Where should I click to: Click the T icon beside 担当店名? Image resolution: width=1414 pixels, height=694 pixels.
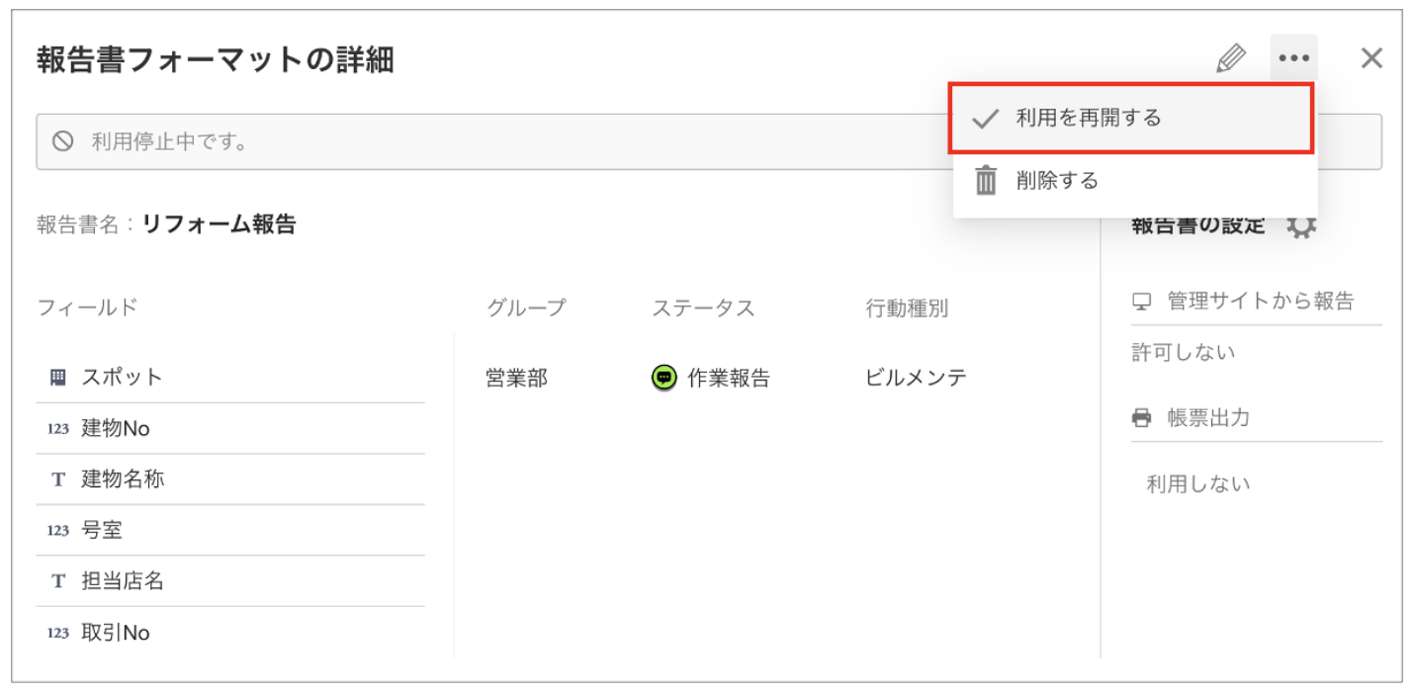coord(58,581)
